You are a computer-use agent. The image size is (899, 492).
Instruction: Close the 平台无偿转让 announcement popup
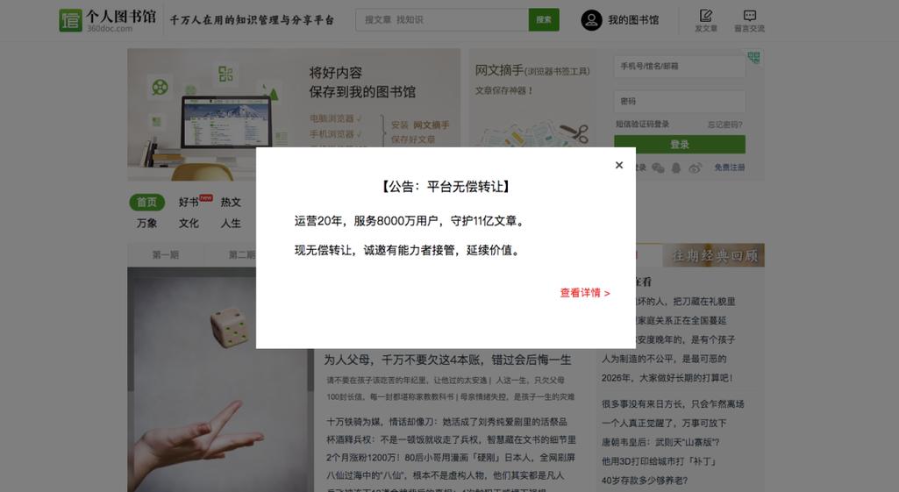(618, 165)
